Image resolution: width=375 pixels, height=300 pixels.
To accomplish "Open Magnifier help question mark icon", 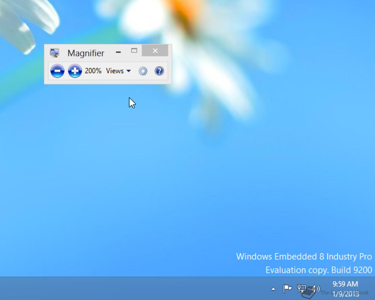I will click(159, 71).
